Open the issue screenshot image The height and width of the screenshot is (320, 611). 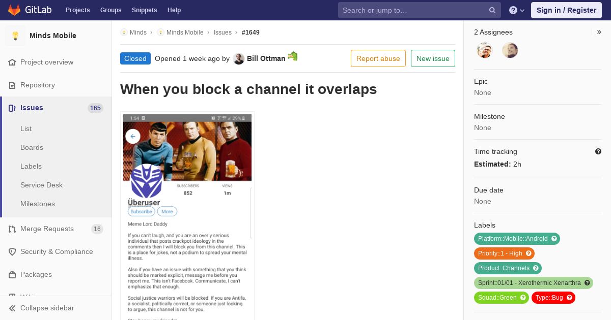tap(187, 216)
